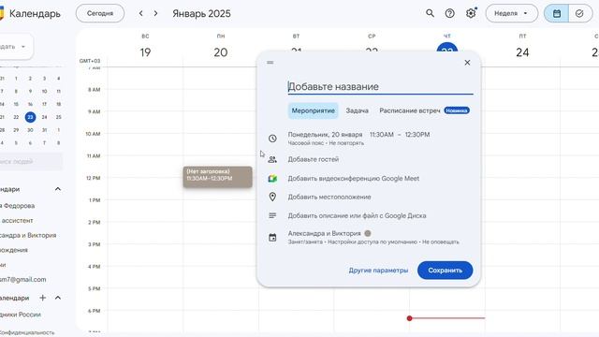Select the untitled event block on Monday
Viewport: 599px width, 337px height.
217,177
